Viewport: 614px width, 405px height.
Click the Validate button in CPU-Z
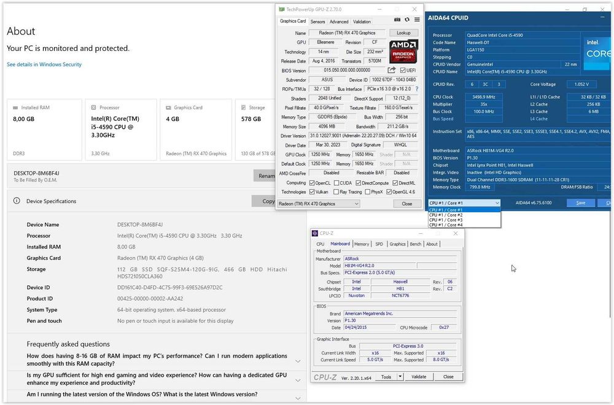[x=419, y=377]
